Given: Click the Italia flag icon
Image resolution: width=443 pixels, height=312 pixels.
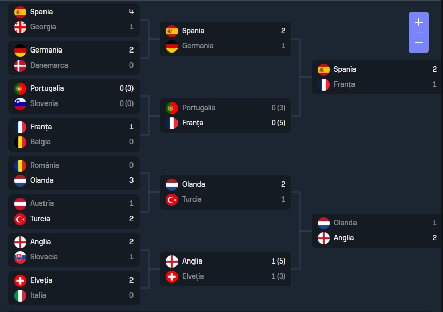Looking at the screenshot, I should pyautogui.click(x=20, y=295).
